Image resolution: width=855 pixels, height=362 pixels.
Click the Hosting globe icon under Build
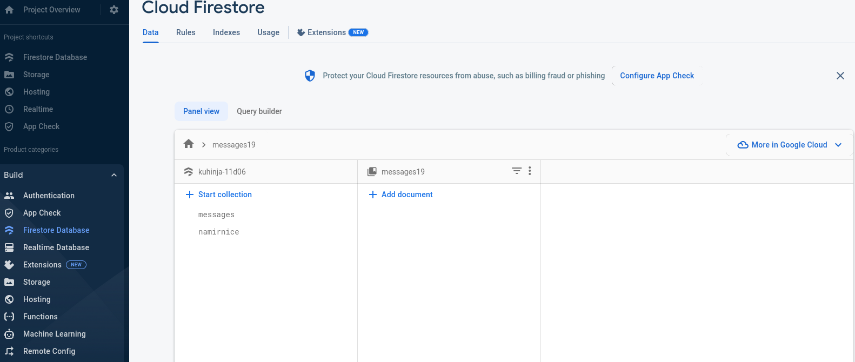(9, 299)
